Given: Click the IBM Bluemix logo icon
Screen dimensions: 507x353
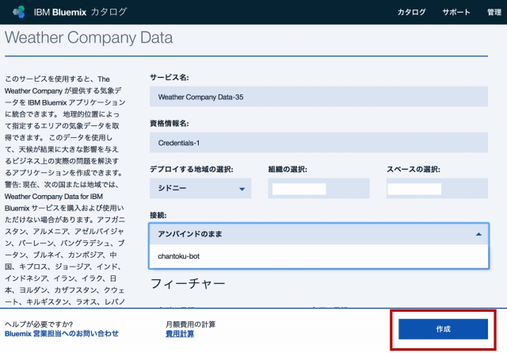Looking at the screenshot, I should 19,12.
